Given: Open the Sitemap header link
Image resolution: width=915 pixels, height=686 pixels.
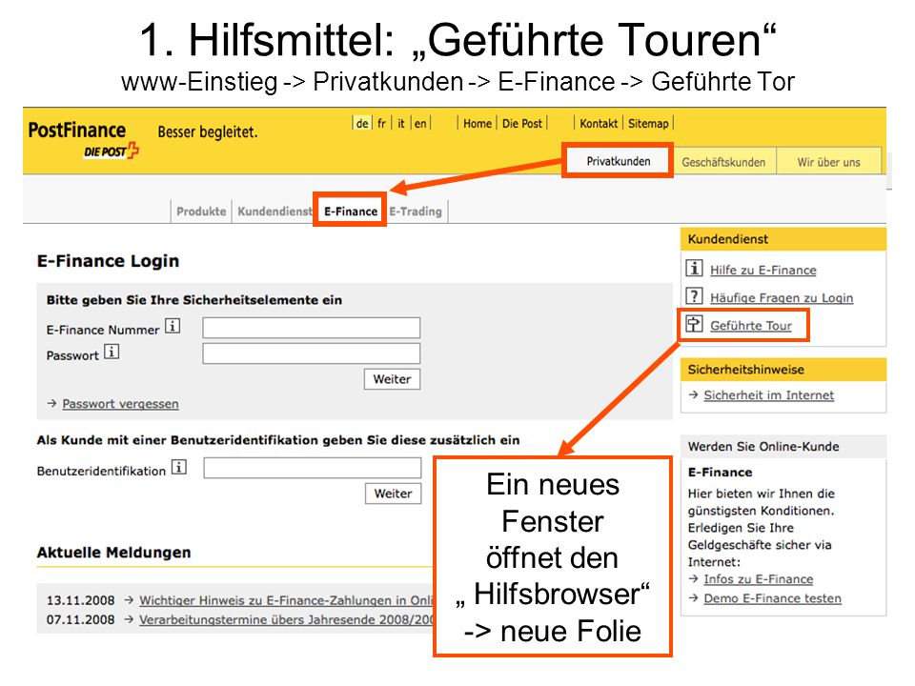Looking at the screenshot, I should point(648,124).
